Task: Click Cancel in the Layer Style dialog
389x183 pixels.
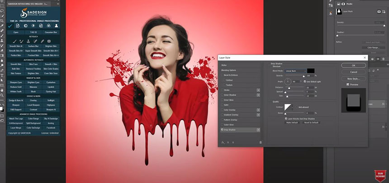Action: pos(354,72)
